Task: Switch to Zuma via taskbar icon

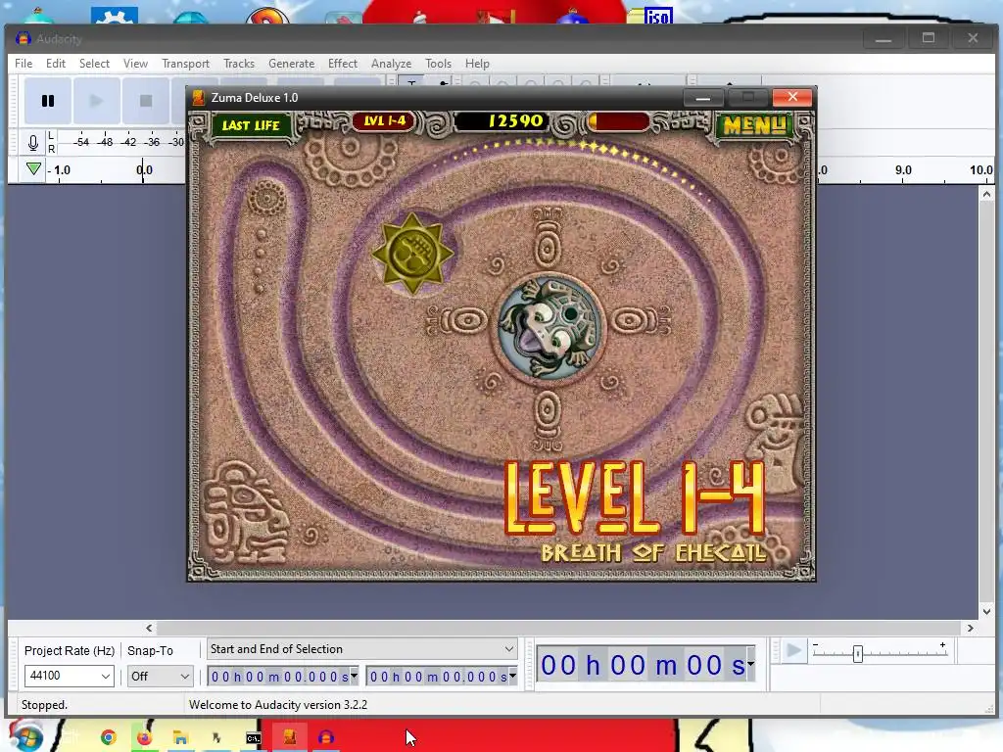Action: click(x=290, y=737)
